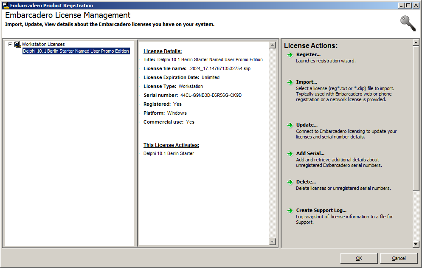Click the License Type value Workstation

point(191,87)
